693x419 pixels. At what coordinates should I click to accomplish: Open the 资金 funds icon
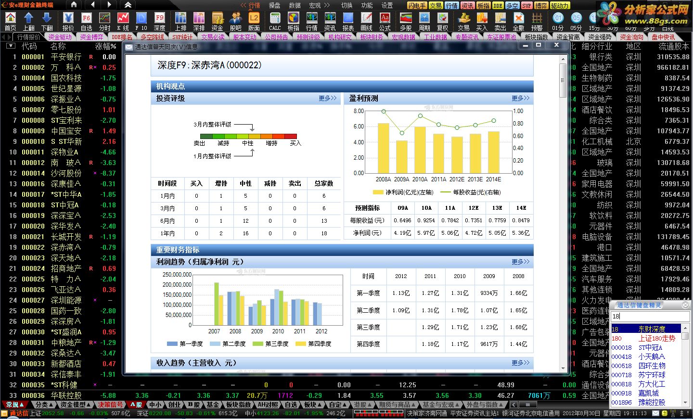point(218,21)
